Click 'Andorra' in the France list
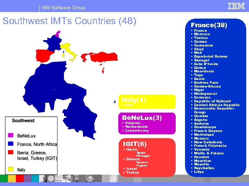This screenshot has height=186, width=249. (201, 124)
